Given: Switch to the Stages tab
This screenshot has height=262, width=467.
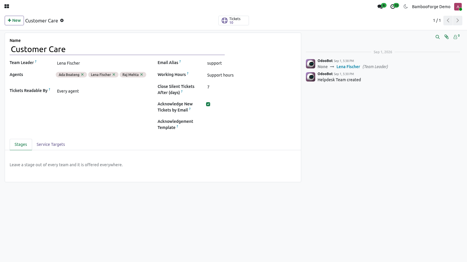Looking at the screenshot, I should click(x=21, y=144).
